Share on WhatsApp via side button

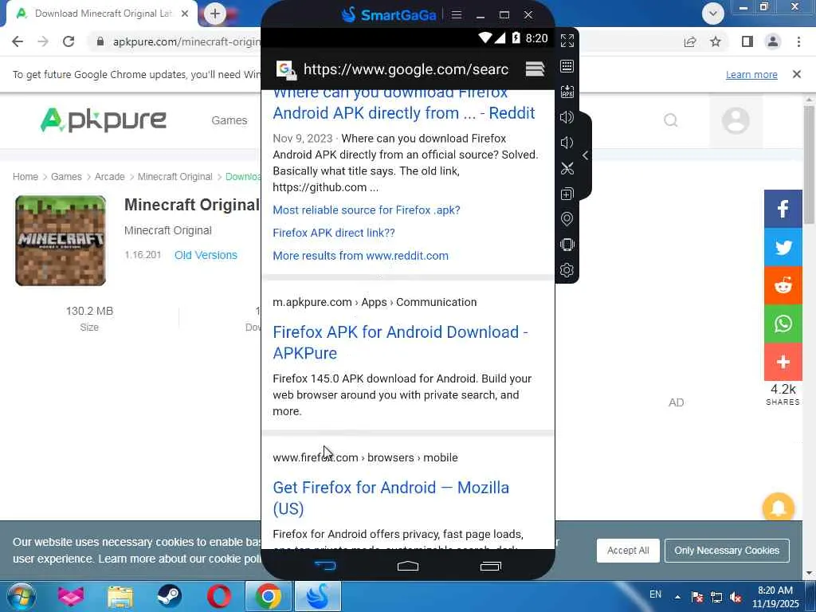pos(783,324)
